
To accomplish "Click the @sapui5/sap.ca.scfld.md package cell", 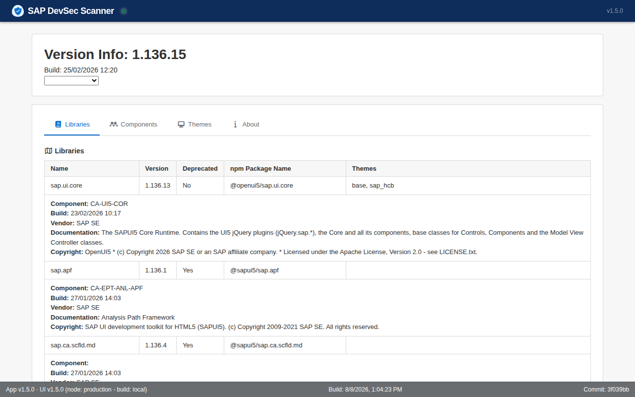I will pyautogui.click(x=285, y=345).
